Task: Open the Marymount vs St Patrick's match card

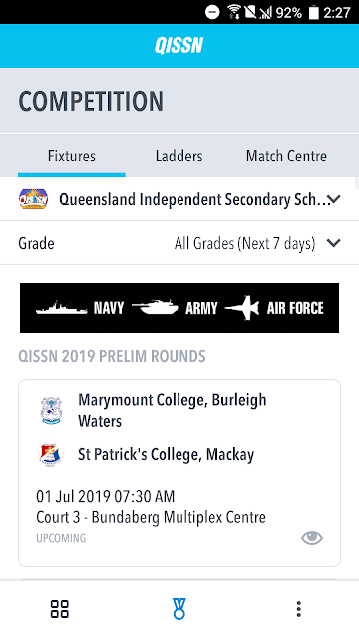Action: pos(179,473)
